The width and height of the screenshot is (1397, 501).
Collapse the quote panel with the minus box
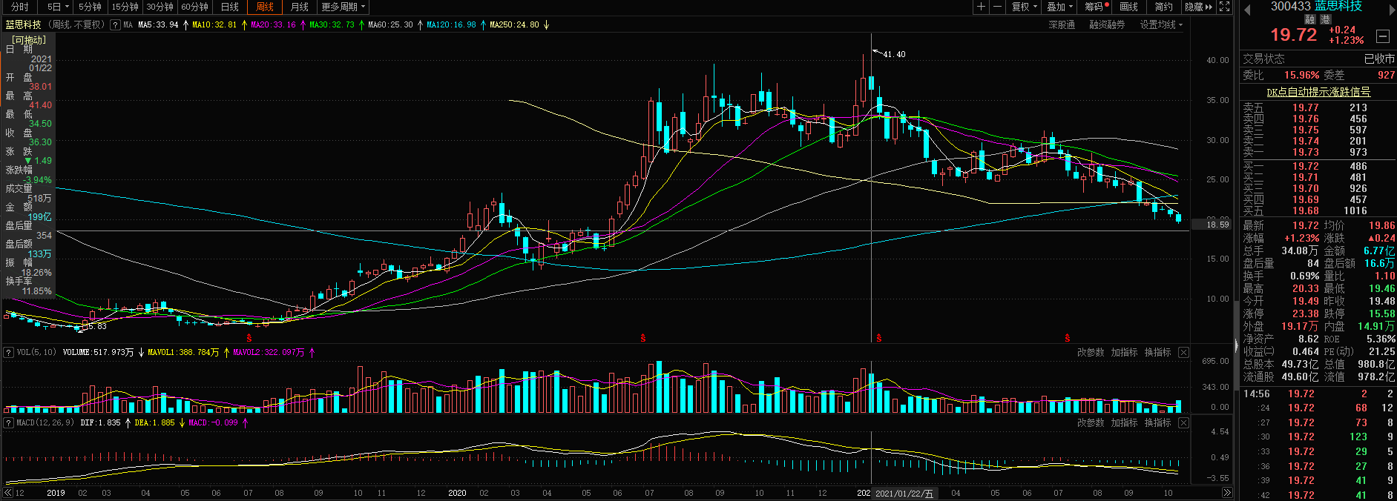pyautogui.click(x=1383, y=36)
